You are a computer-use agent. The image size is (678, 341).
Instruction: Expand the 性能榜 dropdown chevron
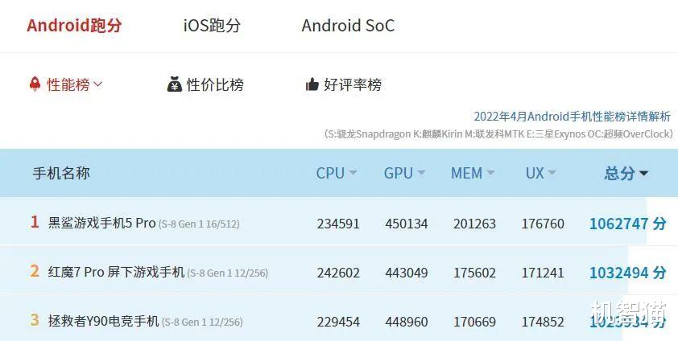click(x=98, y=84)
